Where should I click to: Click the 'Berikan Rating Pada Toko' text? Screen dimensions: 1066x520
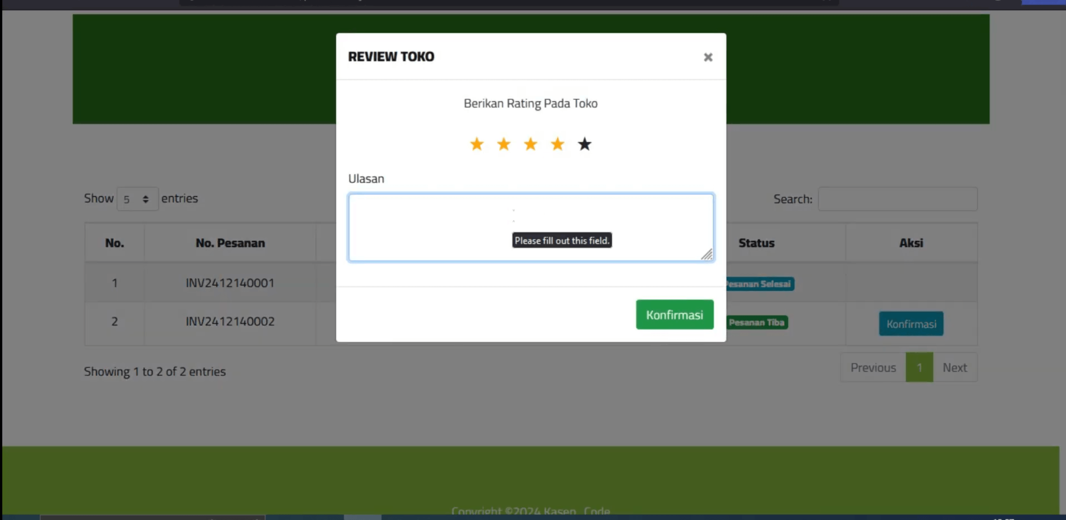(x=530, y=103)
